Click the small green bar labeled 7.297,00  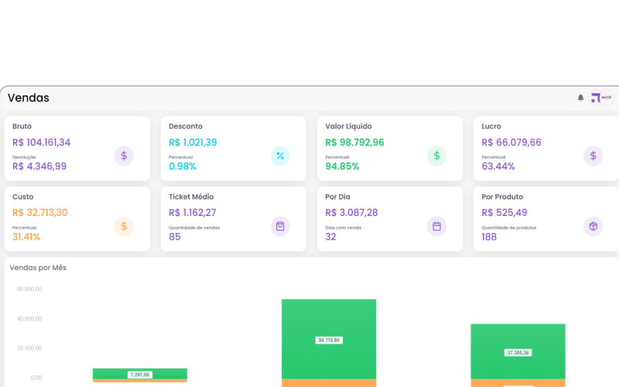pyautogui.click(x=140, y=374)
